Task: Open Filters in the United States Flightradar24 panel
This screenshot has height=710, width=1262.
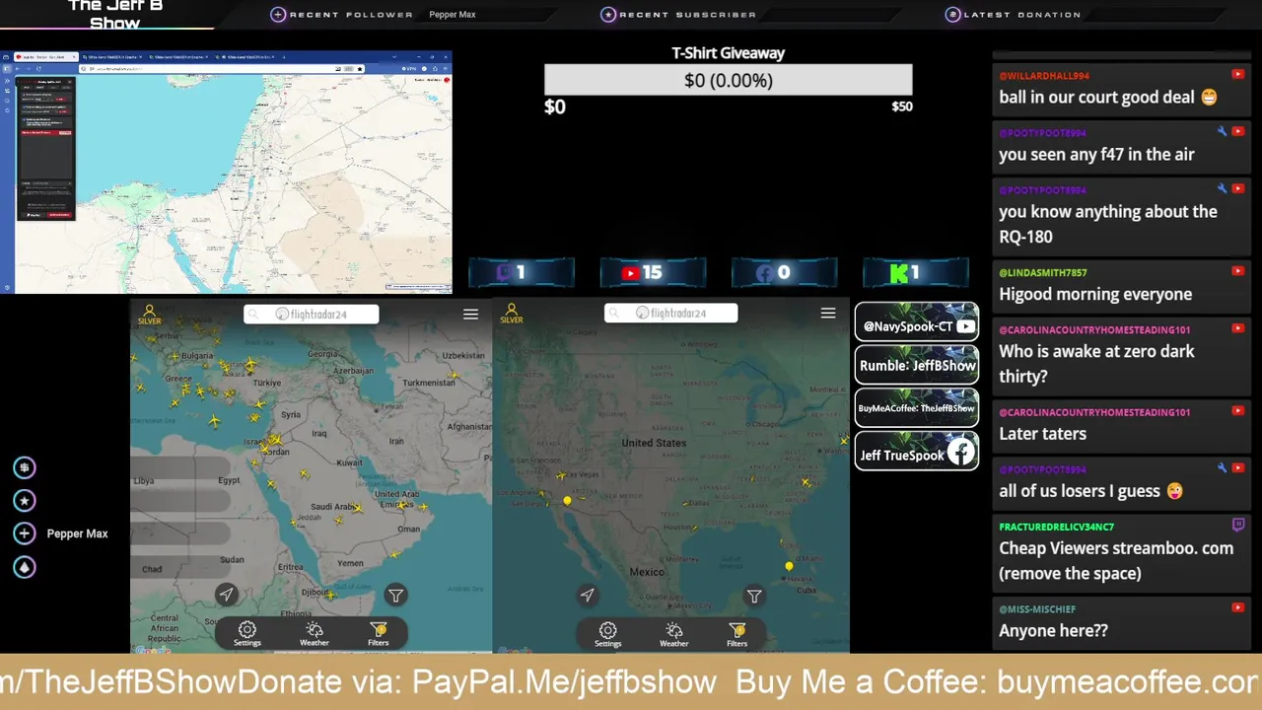Action: [737, 633]
